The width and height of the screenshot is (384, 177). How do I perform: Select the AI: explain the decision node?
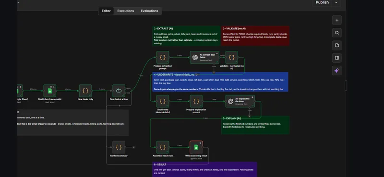240,101
